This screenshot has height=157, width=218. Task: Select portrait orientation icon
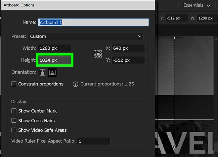point(42,72)
